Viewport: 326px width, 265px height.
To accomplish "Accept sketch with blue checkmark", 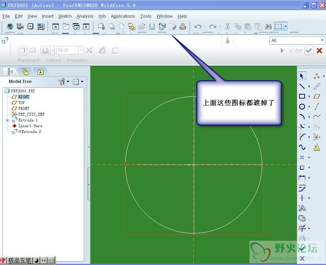I will (302, 248).
